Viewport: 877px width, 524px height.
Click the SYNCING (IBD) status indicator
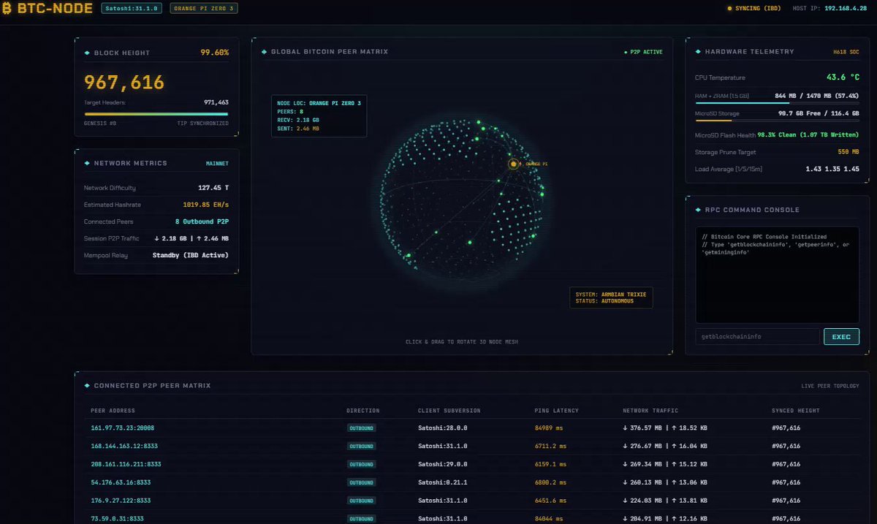pyautogui.click(x=753, y=9)
